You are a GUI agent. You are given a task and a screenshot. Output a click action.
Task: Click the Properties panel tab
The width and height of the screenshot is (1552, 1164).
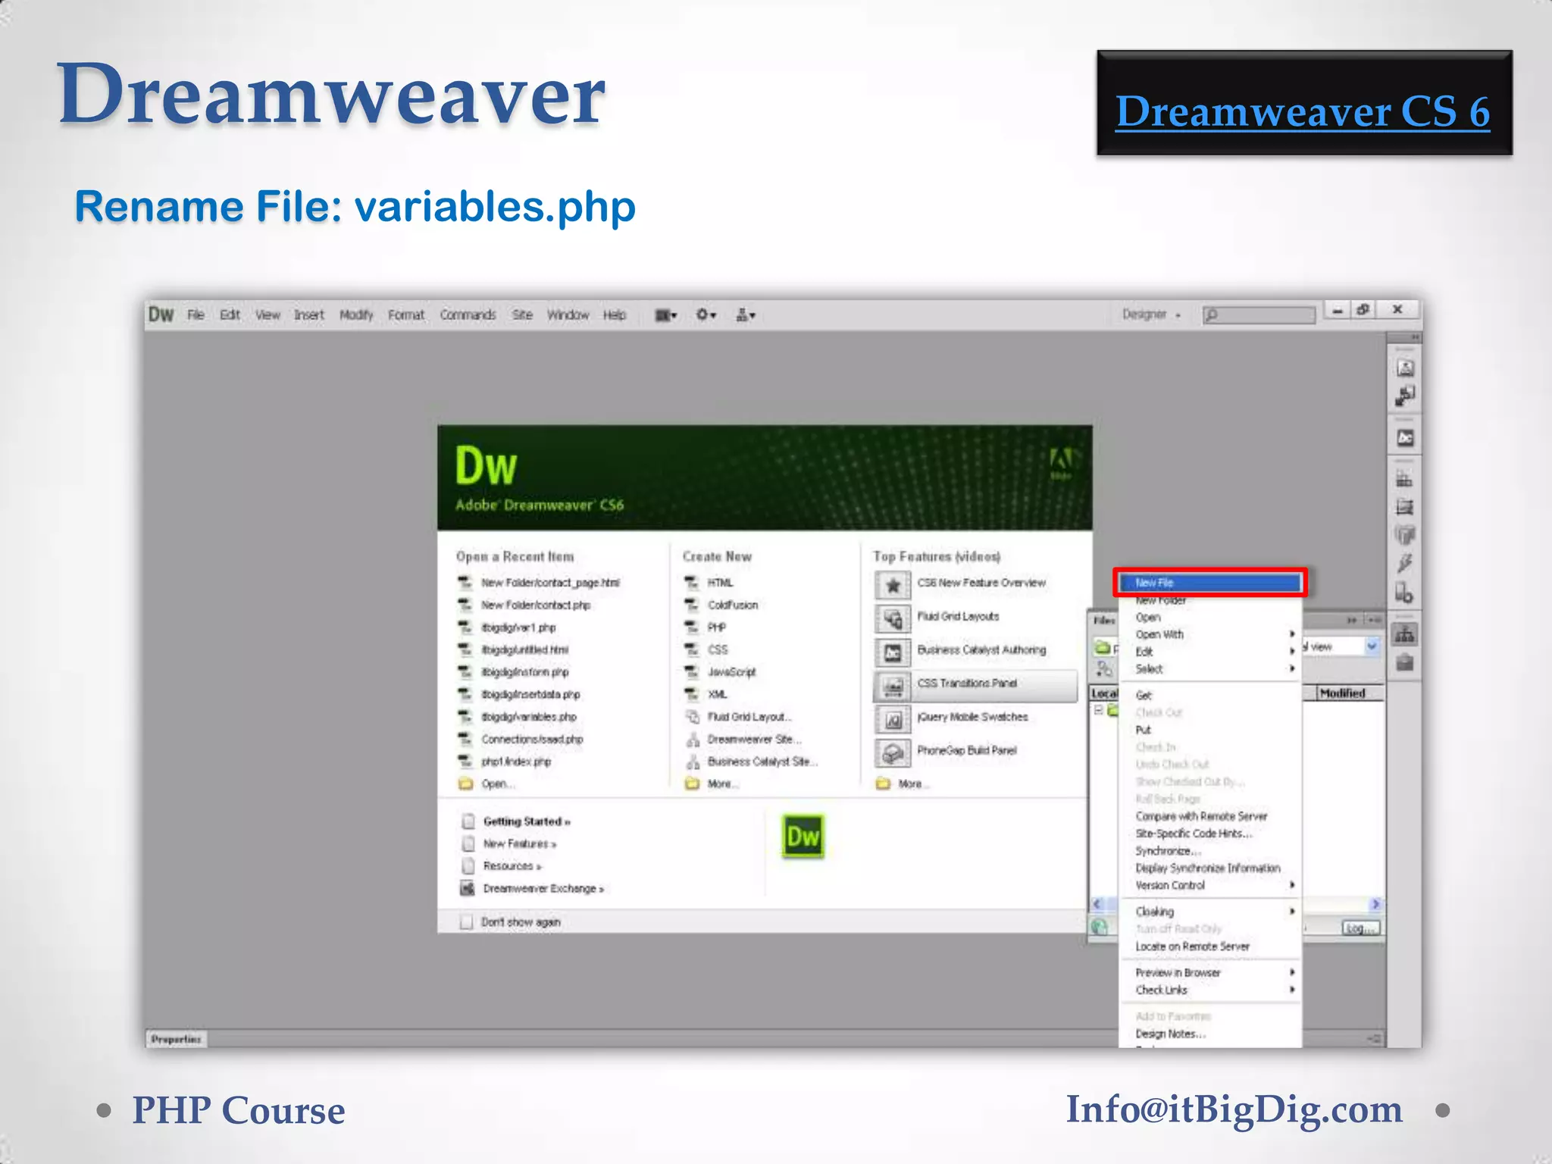coord(176,1039)
